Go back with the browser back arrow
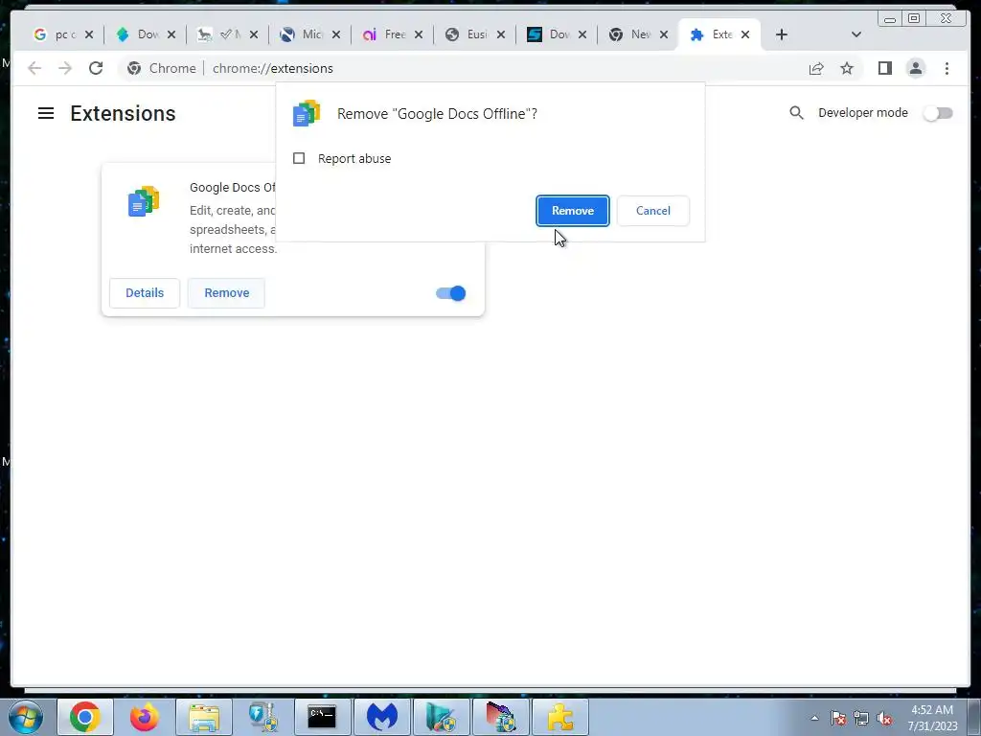Screen dimensions: 981x736 pyautogui.click(x=34, y=68)
